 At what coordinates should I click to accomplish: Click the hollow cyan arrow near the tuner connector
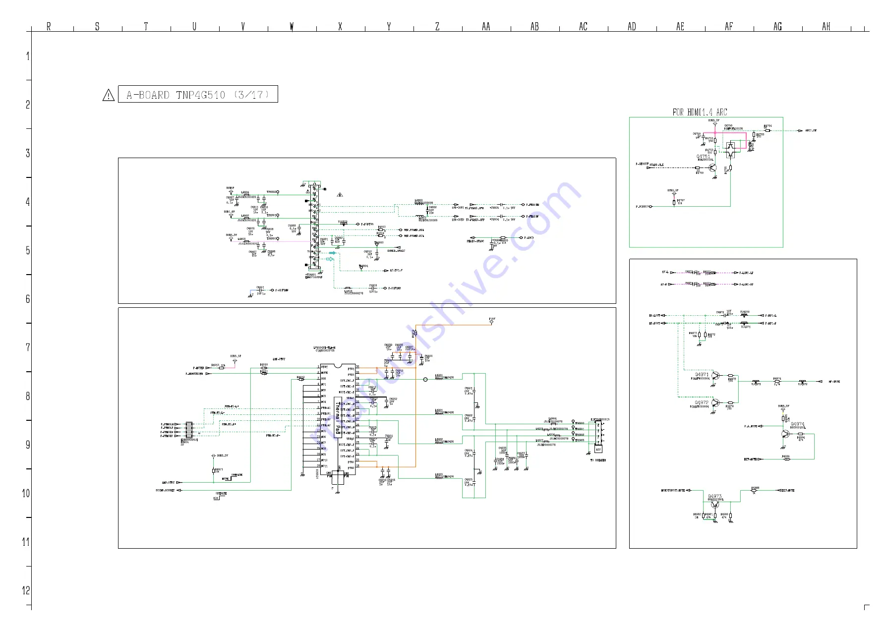click(x=330, y=259)
